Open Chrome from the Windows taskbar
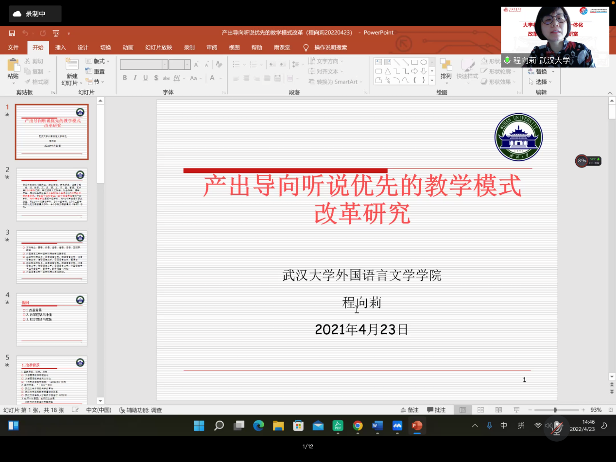The width and height of the screenshot is (616, 462). pyautogui.click(x=358, y=426)
